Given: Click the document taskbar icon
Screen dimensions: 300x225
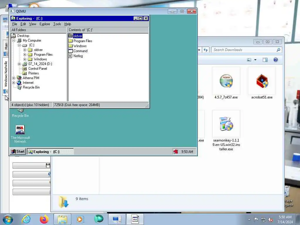Looking at the screenshot, I should [x=135, y=219].
